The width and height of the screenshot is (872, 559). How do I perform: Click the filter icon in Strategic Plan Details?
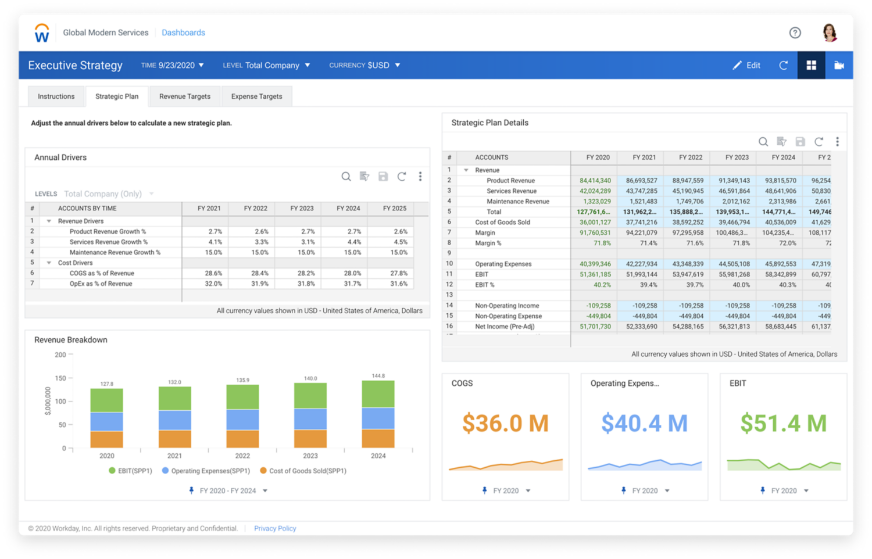[x=782, y=141]
